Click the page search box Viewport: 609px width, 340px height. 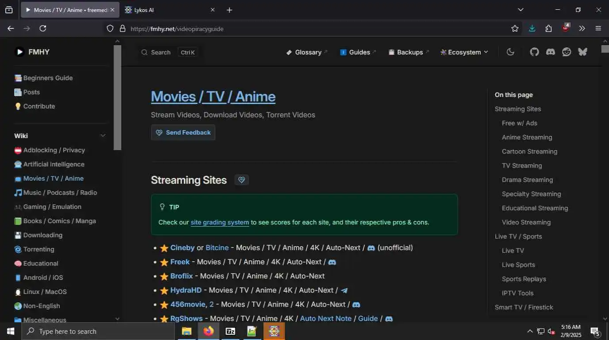coord(169,52)
